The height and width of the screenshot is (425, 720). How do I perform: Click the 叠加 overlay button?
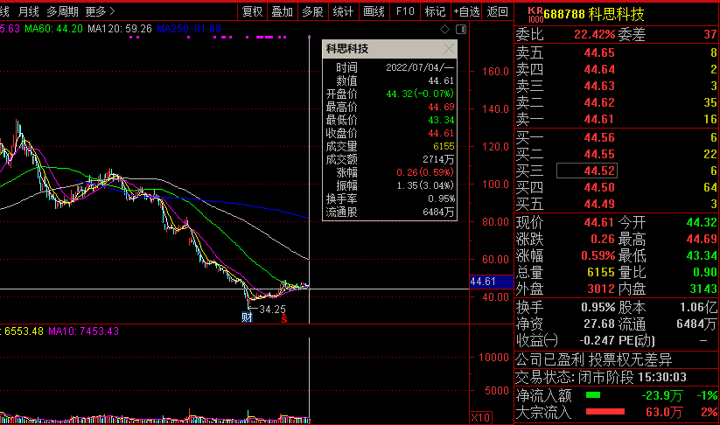pyautogui.click(x=282, y=11)
